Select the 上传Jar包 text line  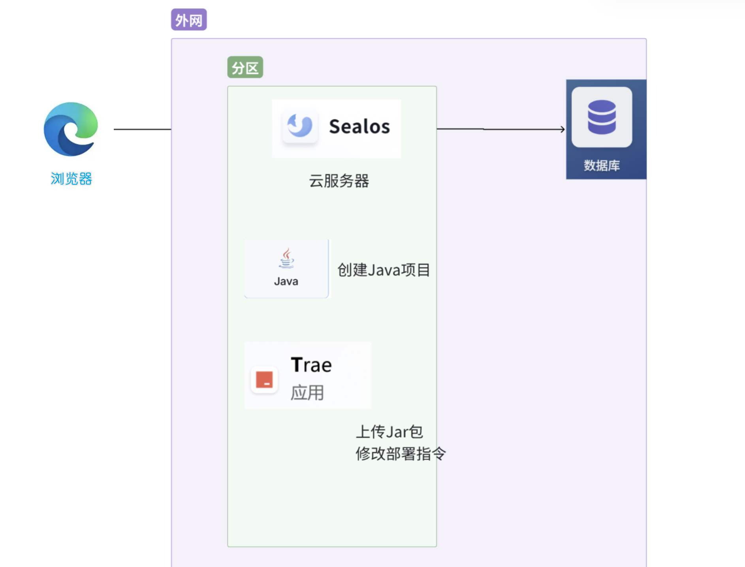pos(389,432)
